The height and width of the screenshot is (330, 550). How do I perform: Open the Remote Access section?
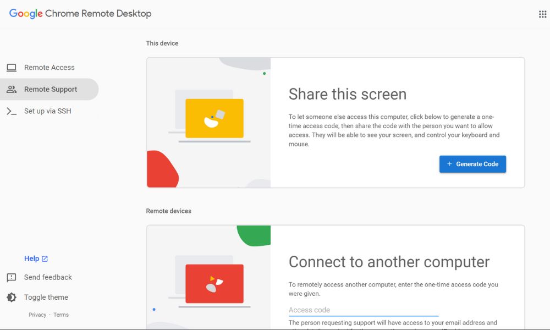49,68
